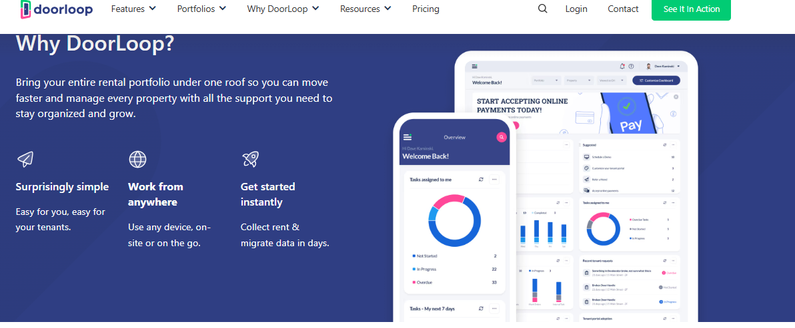Open the Features nav menu

tap(134, 9)
